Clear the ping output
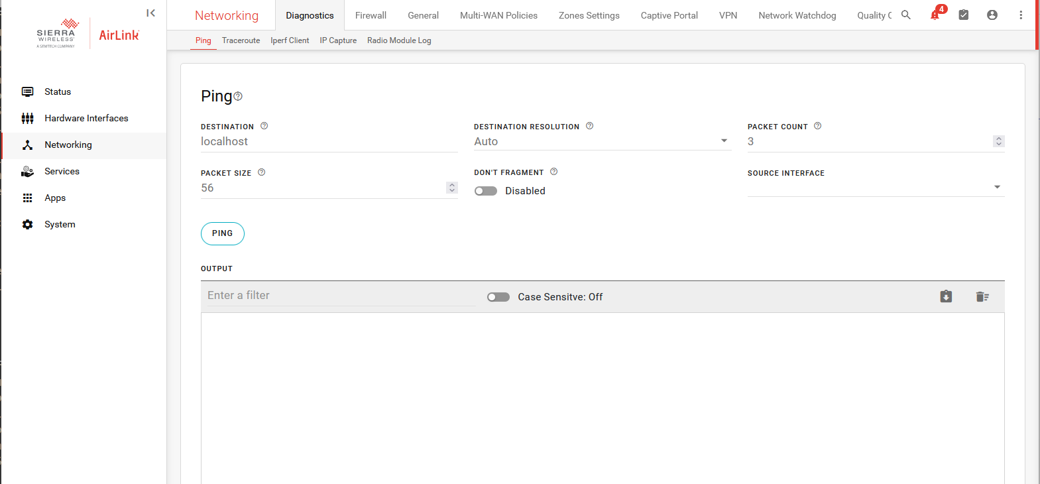This screenshot has height=484, width=1040. click(982, 297)
